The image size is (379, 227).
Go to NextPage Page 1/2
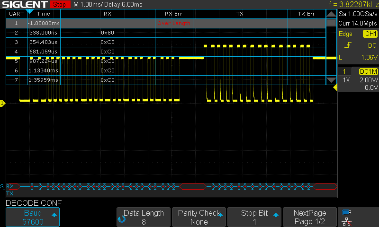(310, 217)
